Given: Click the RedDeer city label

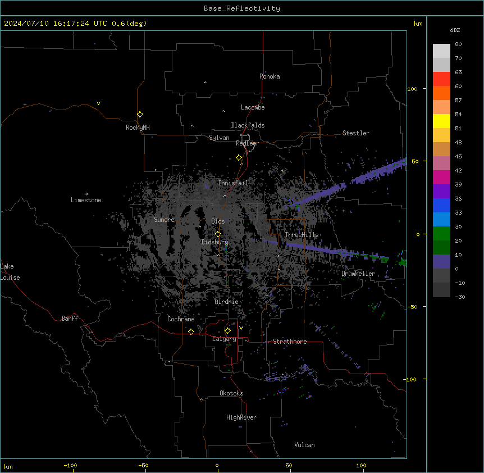Looking at the screenshot, I should [x=247, y=143].
